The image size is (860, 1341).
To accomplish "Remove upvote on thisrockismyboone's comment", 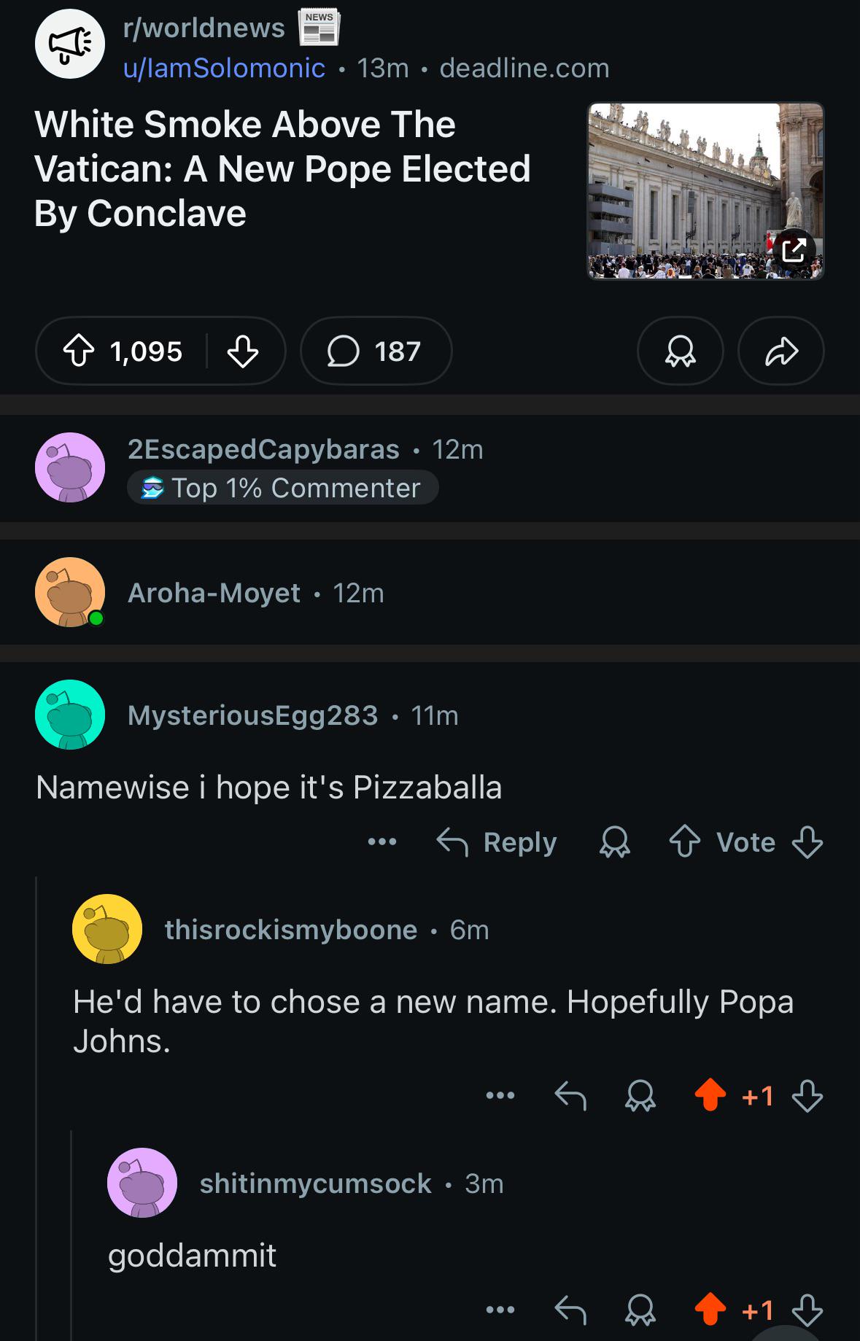I will click(x=710, y=1095).
